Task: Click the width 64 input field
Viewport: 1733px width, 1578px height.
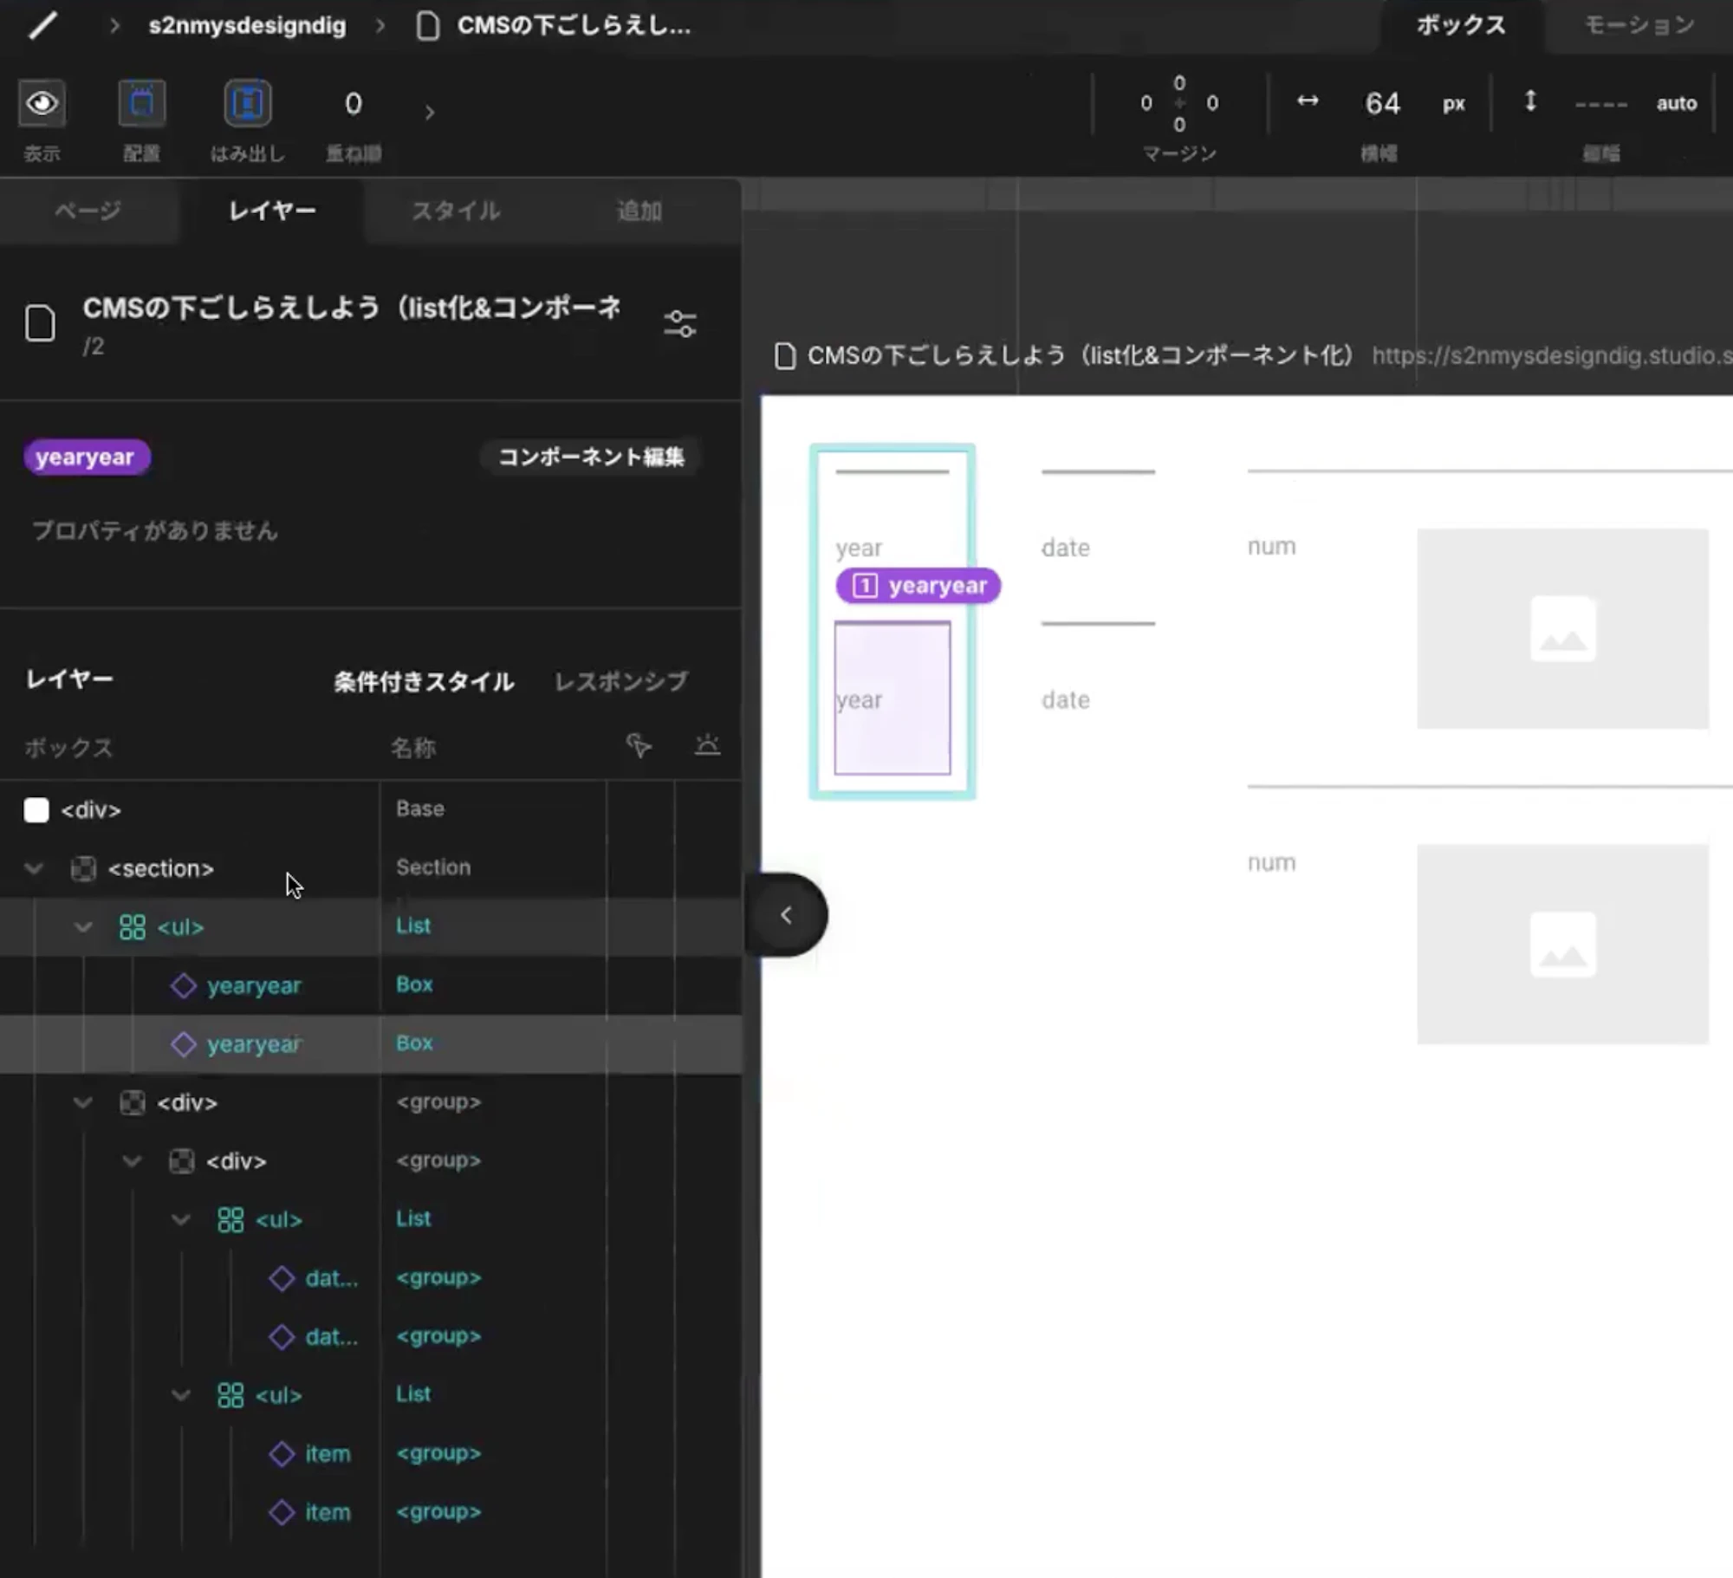Action: click(x=1382, y=104)
